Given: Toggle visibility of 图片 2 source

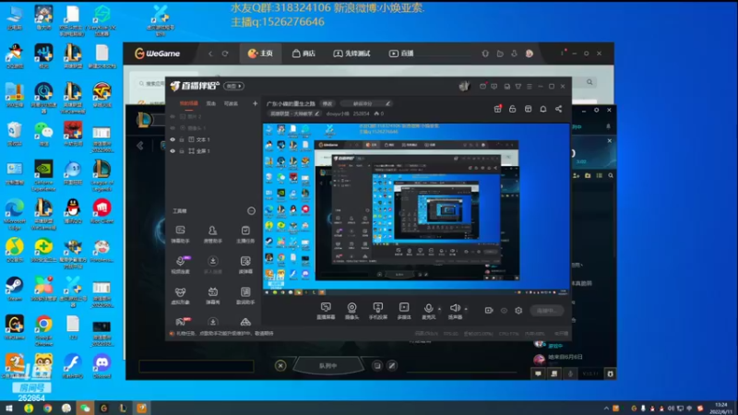Looking at the screenshot, I should (173, 117).
